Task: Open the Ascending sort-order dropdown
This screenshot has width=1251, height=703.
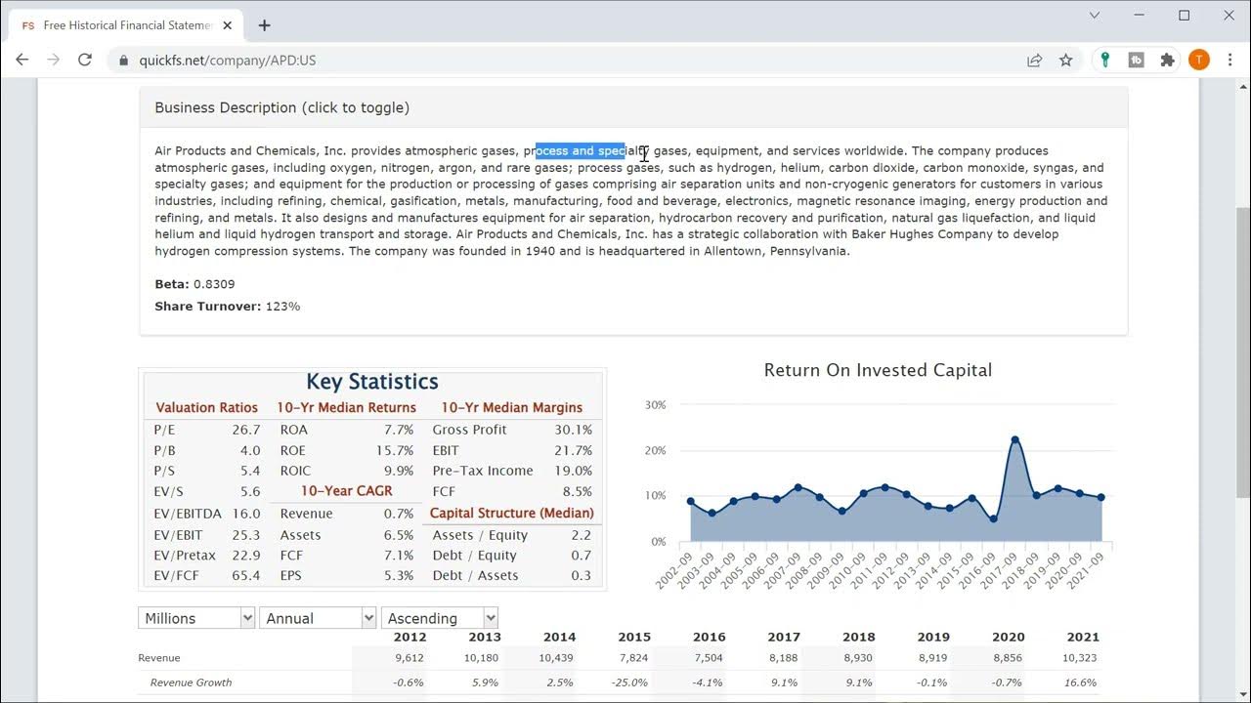Action: click(x=439, y=618)
